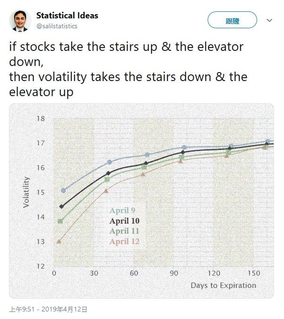Click the black diamond marker at lowest expiration
The height and width of the screenshot is (319, 284).
tap(61, 206)
